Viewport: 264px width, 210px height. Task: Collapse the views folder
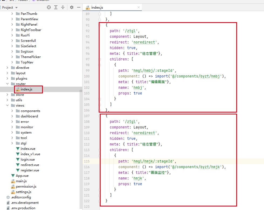(x=7, y=106)
